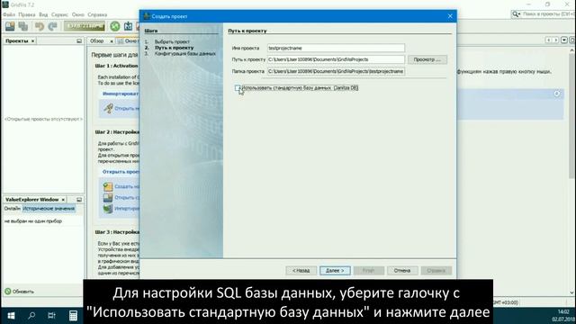Open the document list dropdown arrow

564,40
